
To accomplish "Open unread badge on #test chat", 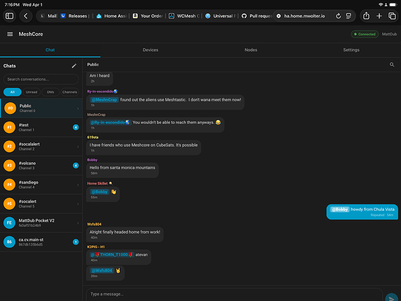I will point(76,128).
